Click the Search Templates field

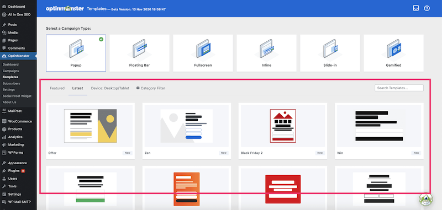(399, 88)
